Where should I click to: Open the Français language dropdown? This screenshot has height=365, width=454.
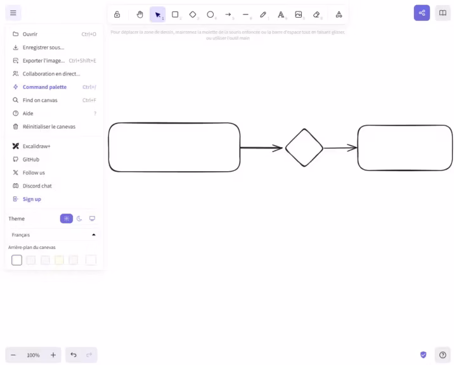54,234
